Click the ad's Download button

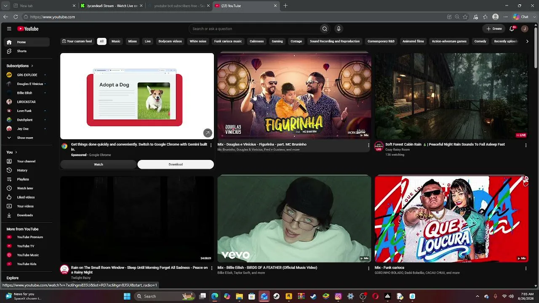tap(176, 165)
